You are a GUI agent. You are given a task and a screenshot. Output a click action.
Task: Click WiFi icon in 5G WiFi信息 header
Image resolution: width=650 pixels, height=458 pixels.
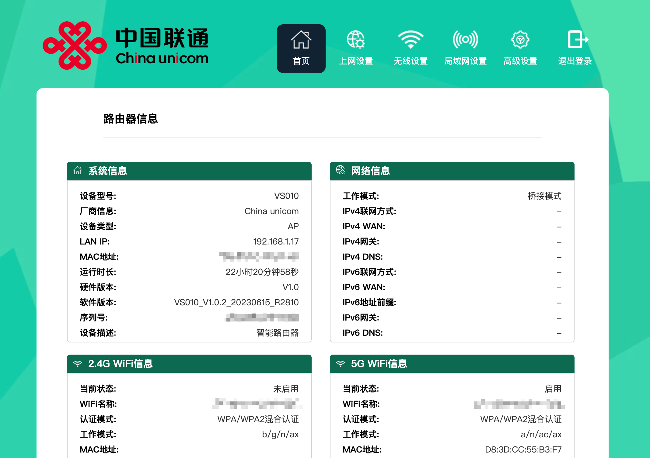point(341,363)
